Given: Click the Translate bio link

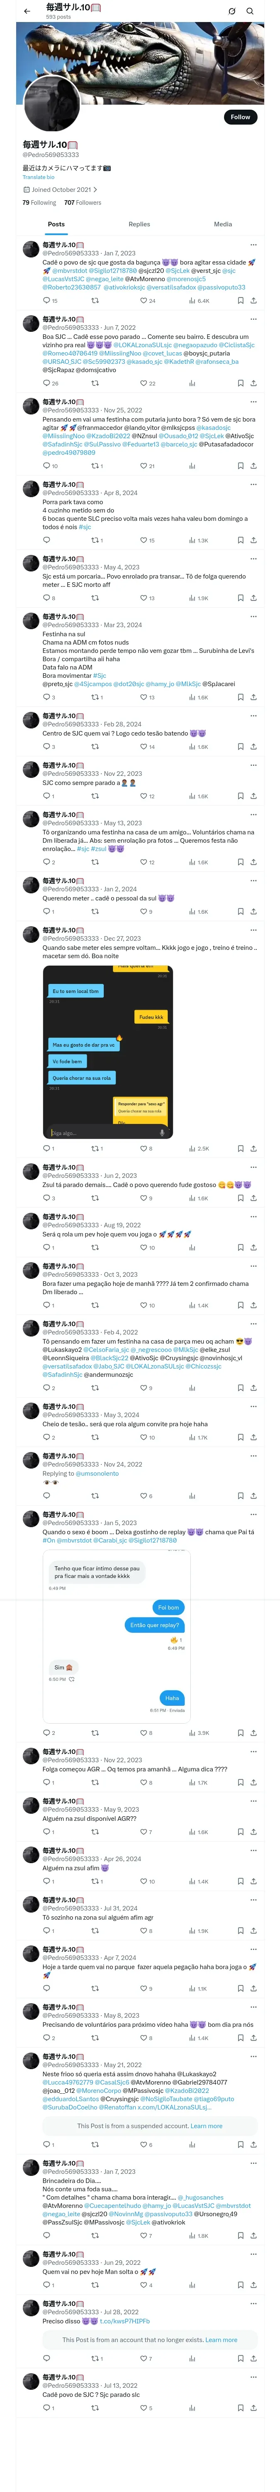Looking at the screenshot, I should [x=39, y=177].
